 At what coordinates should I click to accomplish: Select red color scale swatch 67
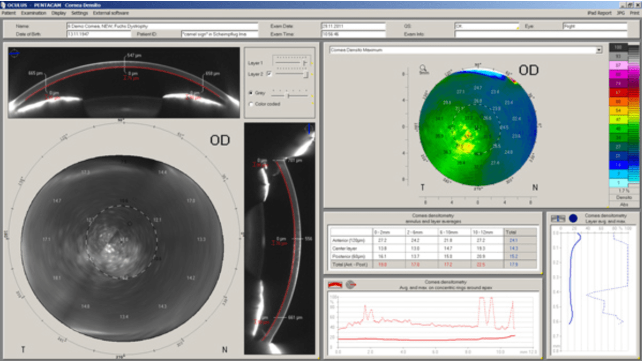[618, 93]
